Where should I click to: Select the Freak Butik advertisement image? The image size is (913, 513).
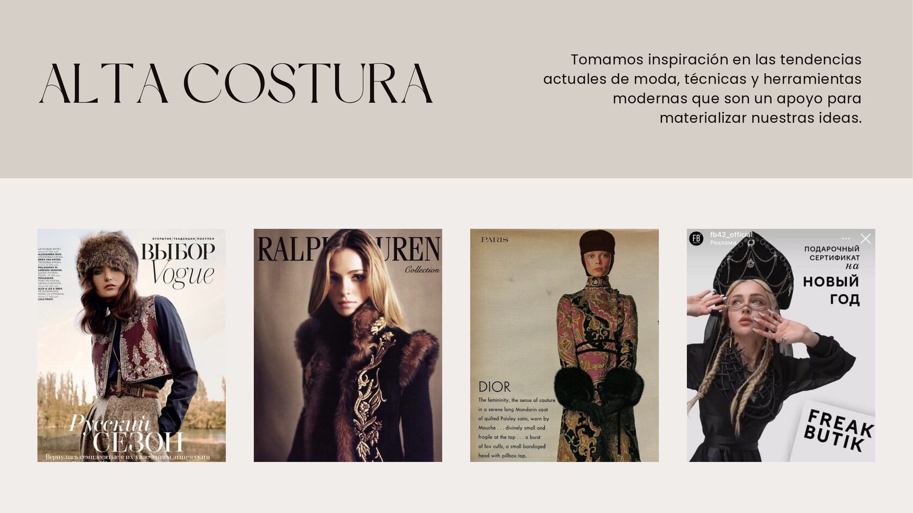tap(781, 345)
